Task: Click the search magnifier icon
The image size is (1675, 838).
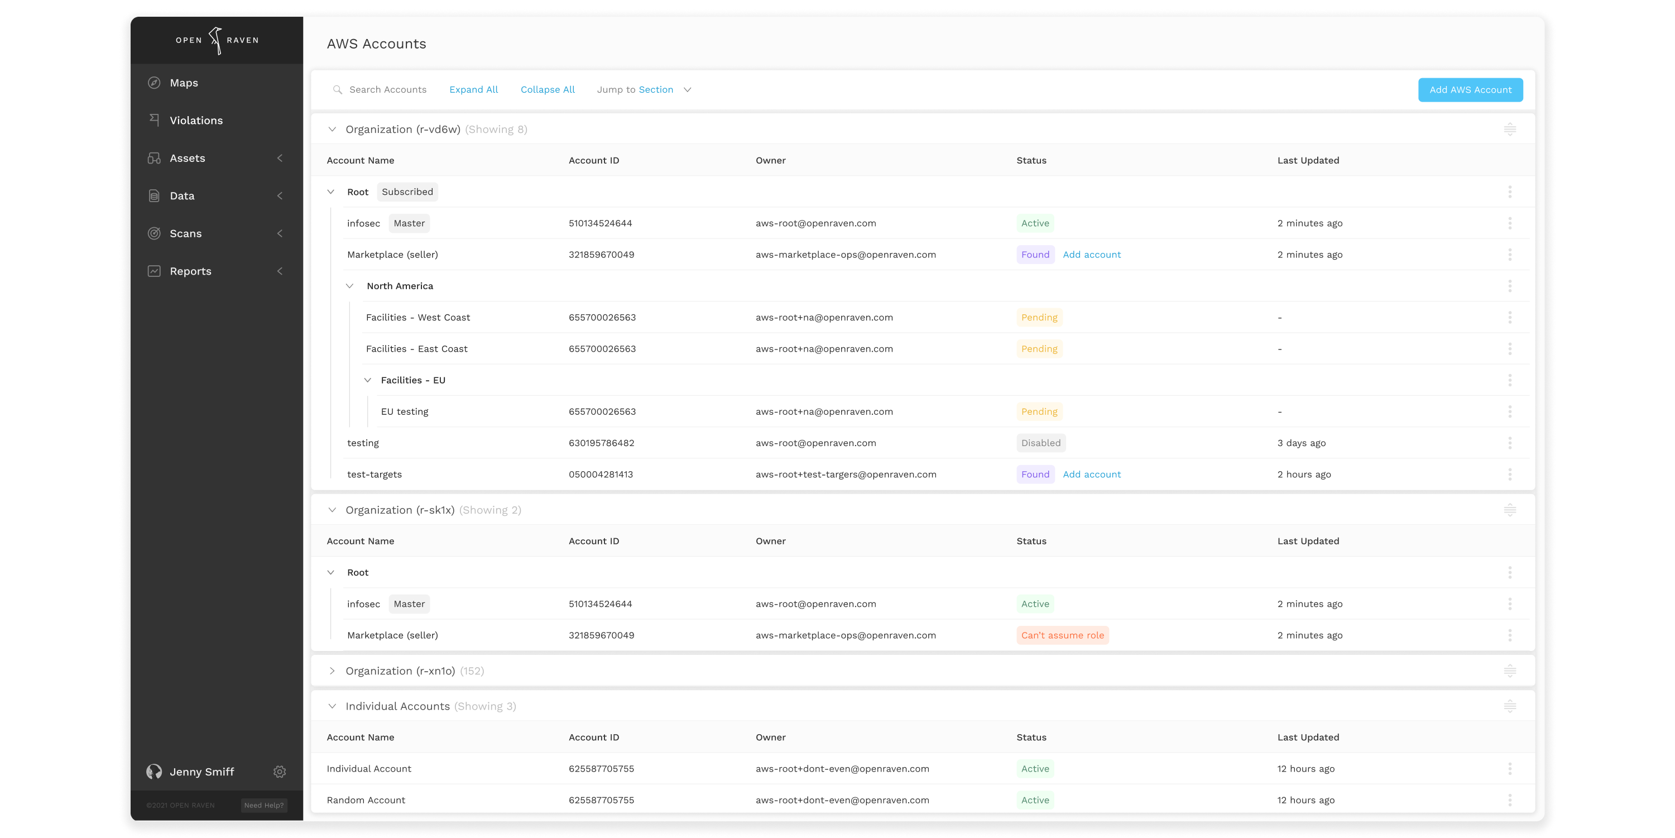Action: [x=338, y=90]
